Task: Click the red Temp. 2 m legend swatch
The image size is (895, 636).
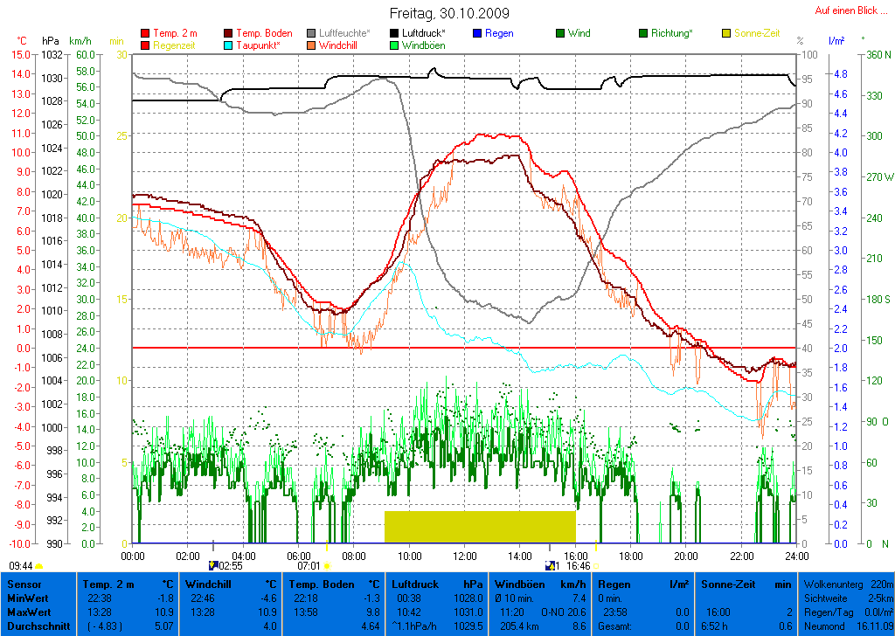Action: [145, 33]
